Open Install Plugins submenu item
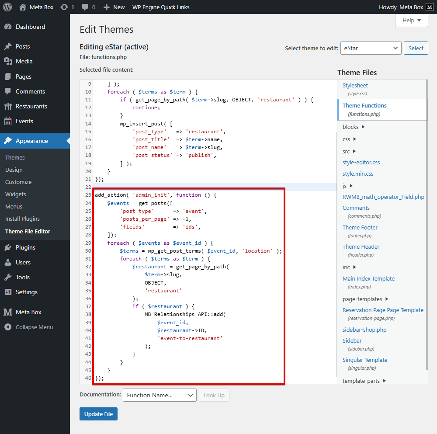The image size is (437, 434). (23, 219)
